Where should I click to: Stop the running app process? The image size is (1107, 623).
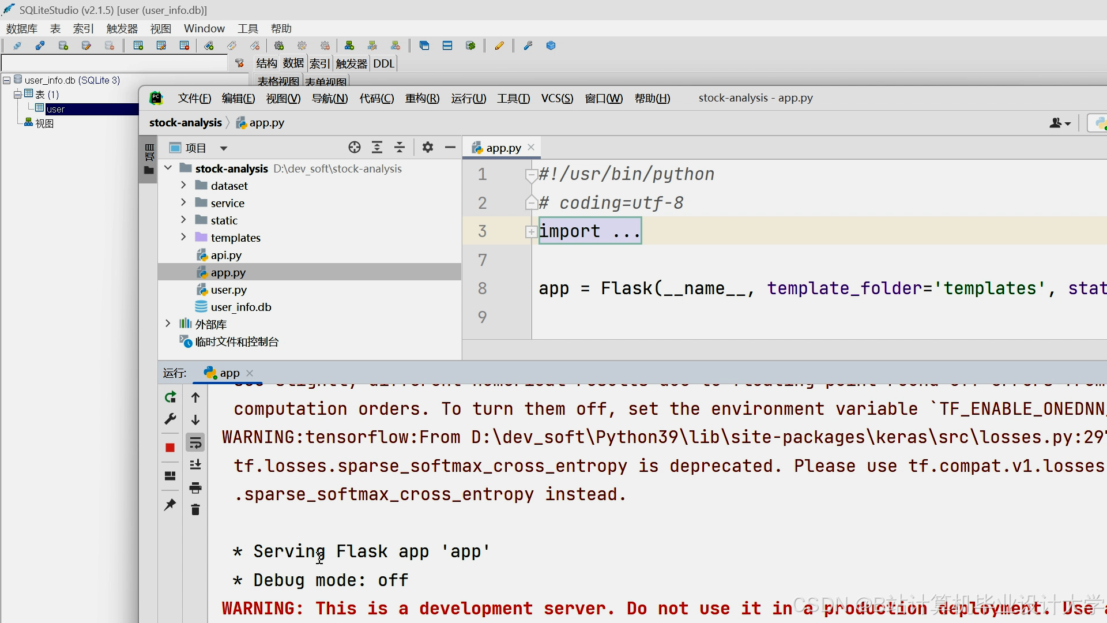(x=170, y=448)
